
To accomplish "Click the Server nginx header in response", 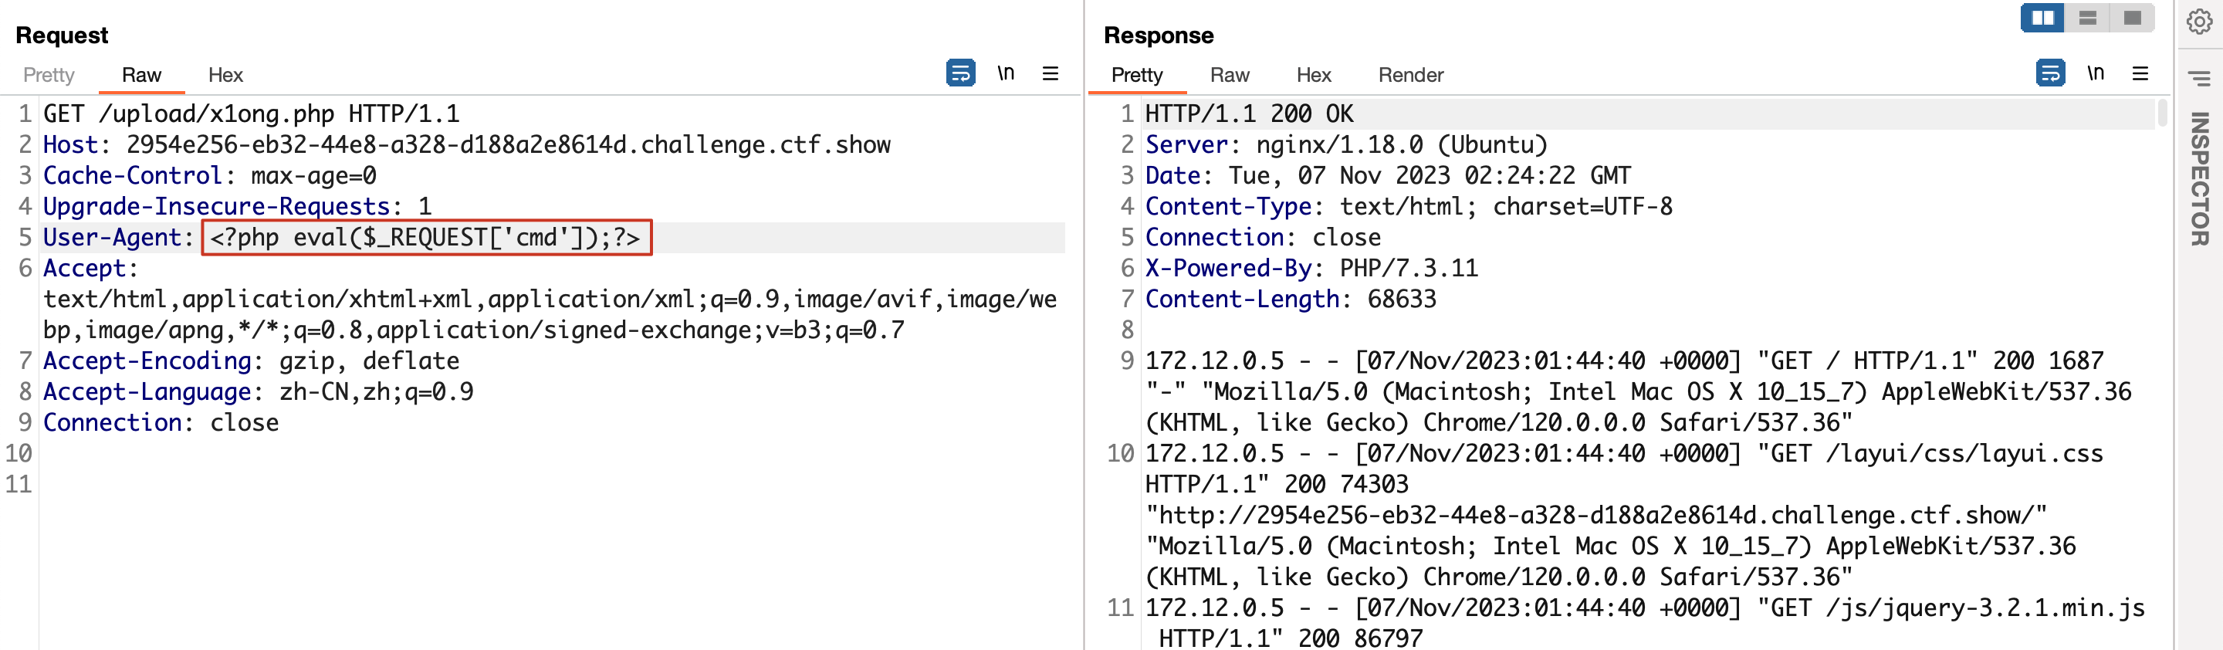I will click(x=1346, y=145).
